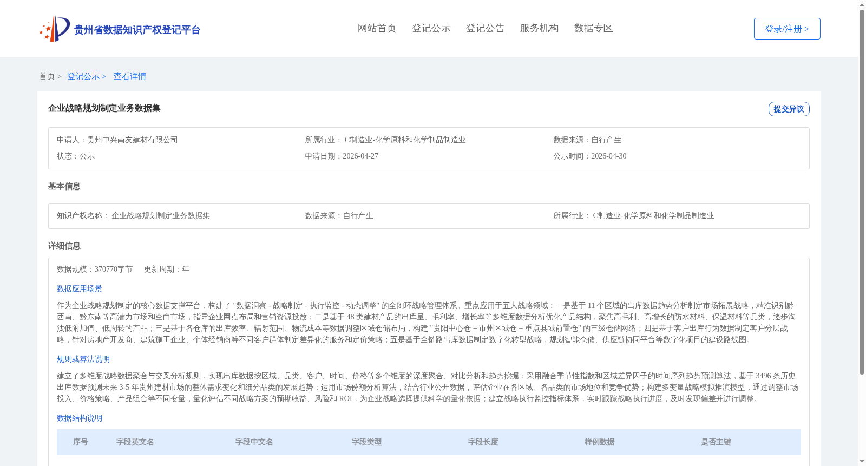Click the platform logo emblem
This screenshot has height=466, width=866.
[55, 29]
